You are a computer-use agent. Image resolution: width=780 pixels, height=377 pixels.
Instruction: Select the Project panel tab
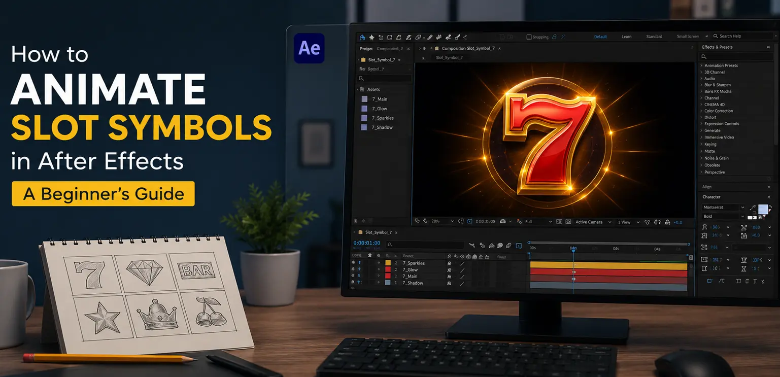pos(366,49)
